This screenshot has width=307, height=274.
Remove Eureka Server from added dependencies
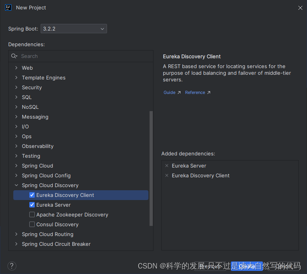[167, 166]
